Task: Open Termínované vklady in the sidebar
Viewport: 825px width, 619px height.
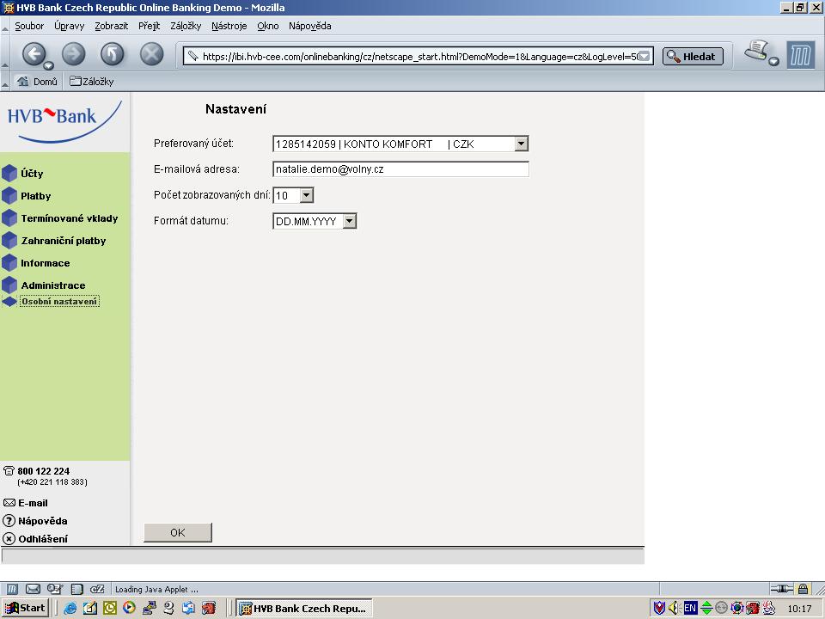Action: point(70,218)
